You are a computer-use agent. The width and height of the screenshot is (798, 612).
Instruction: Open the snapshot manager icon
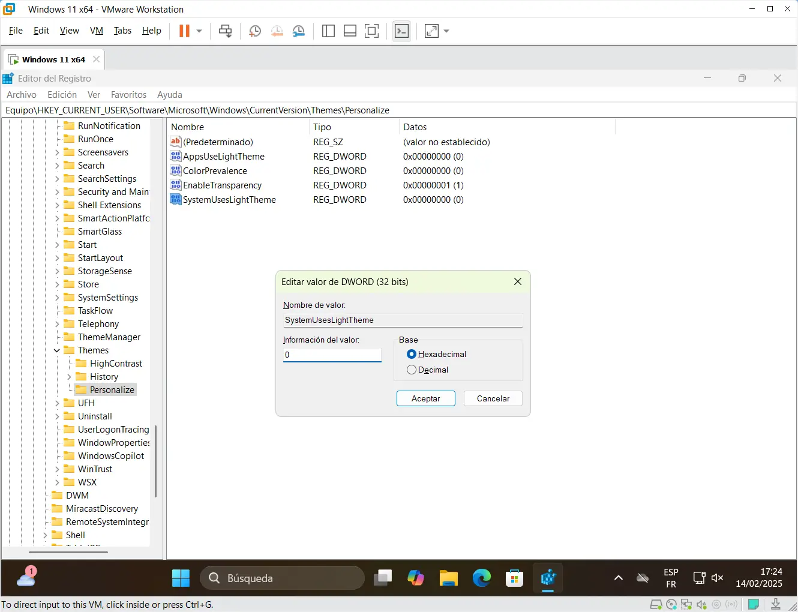pos(298,31)
